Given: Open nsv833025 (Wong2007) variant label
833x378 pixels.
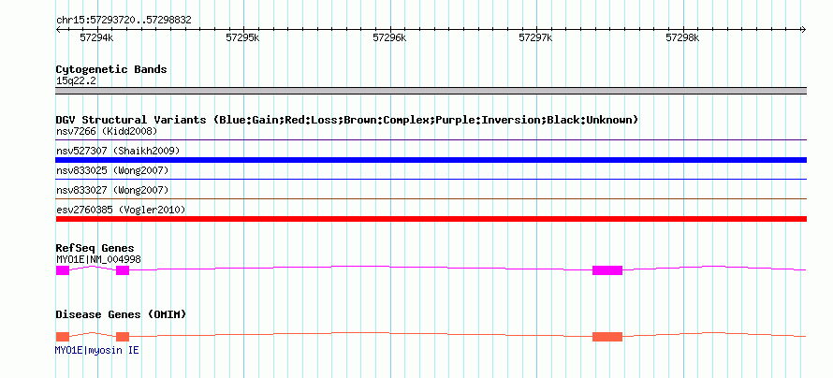Looking at the screenshot, I should click(112, 170).
